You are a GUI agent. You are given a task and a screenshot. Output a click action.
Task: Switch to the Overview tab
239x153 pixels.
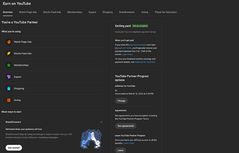8,12
